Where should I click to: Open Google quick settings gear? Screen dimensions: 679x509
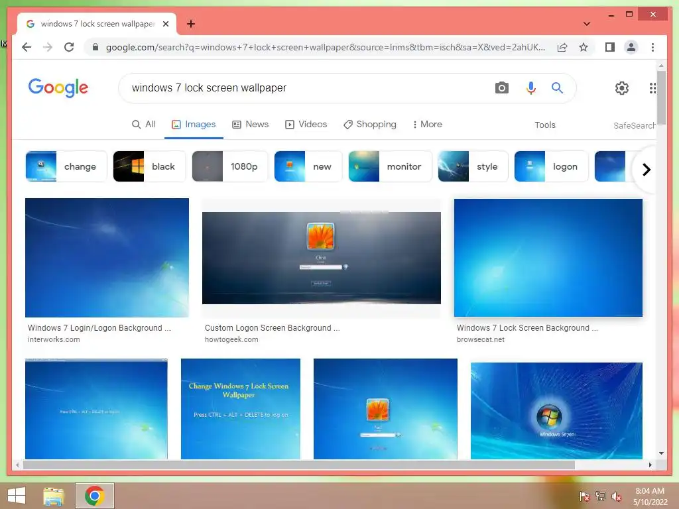point(621,88)
